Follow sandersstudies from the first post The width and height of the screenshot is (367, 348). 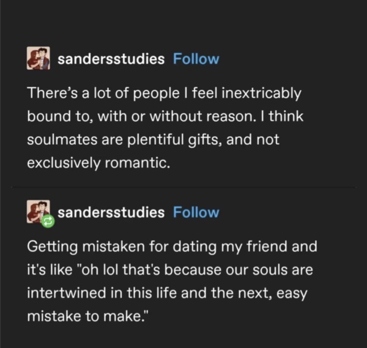coord(196,59)
